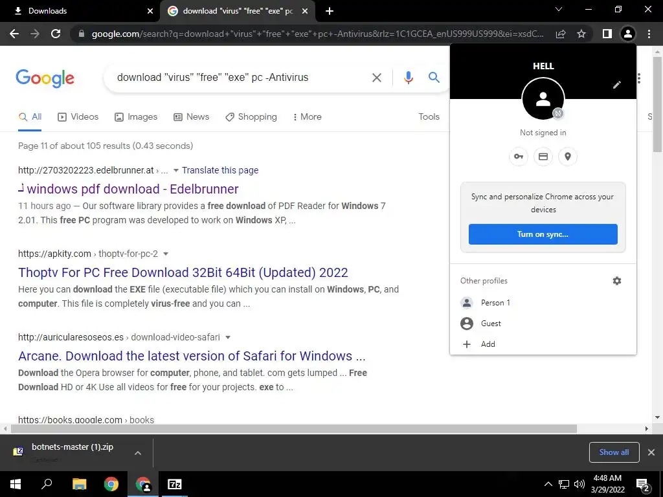Viewport: 663px width, 497px height.
Task: Edit the HELL profile with pencil icon
Action: tap(617, 85)
